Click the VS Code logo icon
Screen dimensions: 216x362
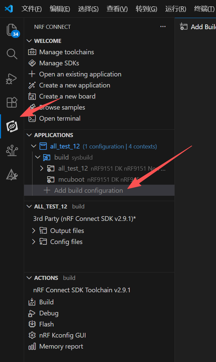point(9,9)
